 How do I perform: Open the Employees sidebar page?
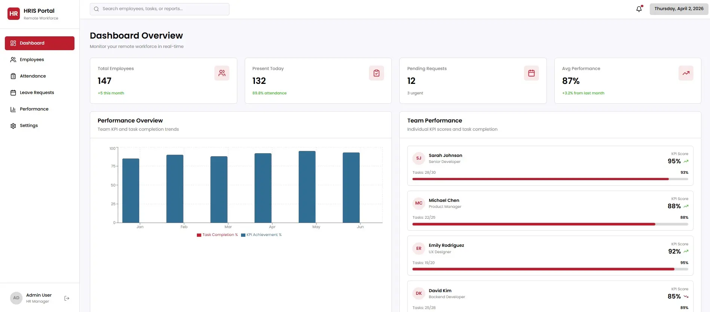click(x=32, y=60)
